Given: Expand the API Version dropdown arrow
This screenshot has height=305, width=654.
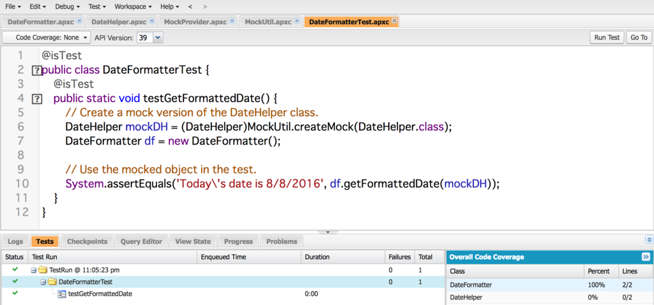Looking at the screenshot, I should click(158, 38).
